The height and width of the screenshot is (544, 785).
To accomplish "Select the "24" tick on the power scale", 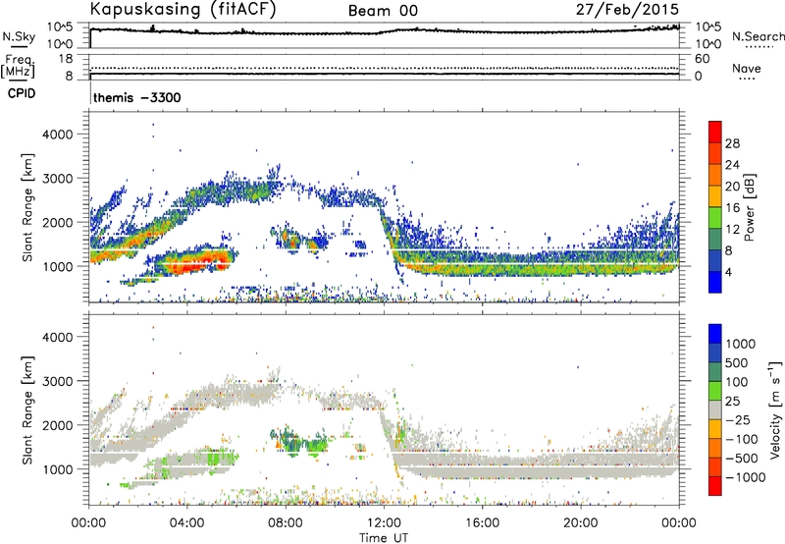I will (x=732, y=165).
